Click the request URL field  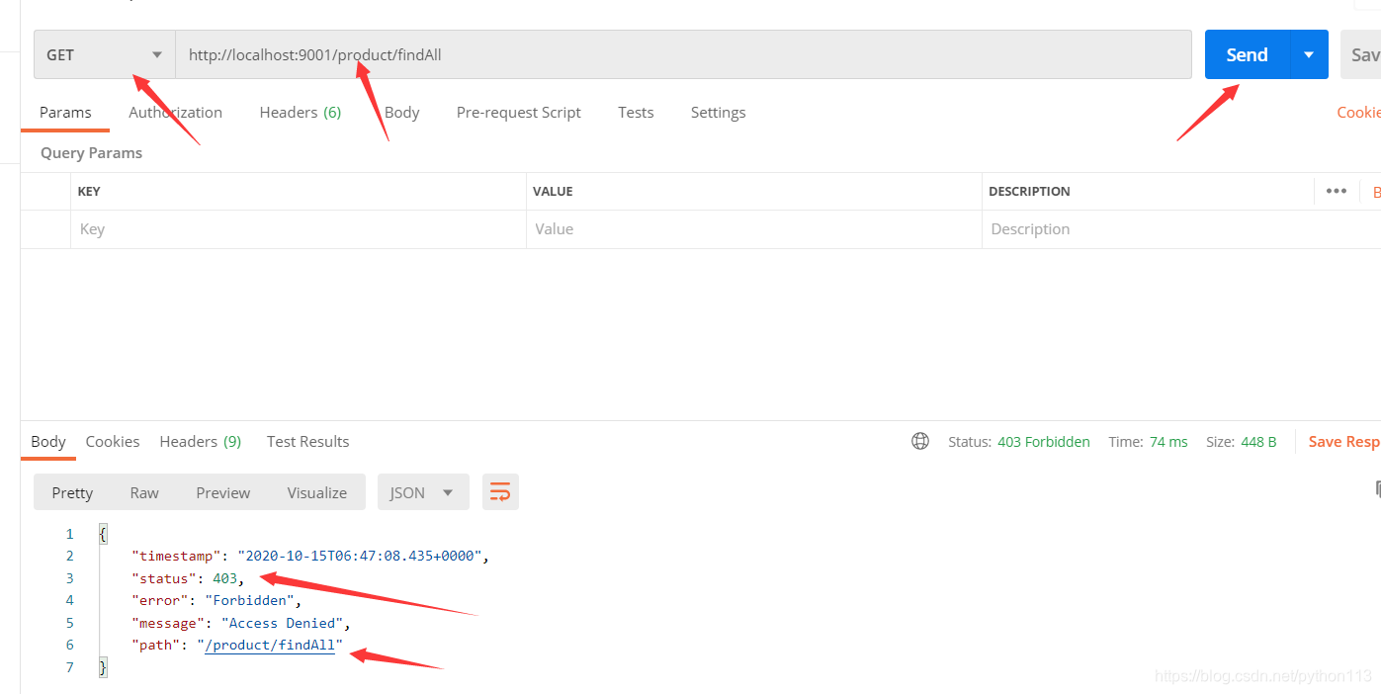click(x=683, y=54)
